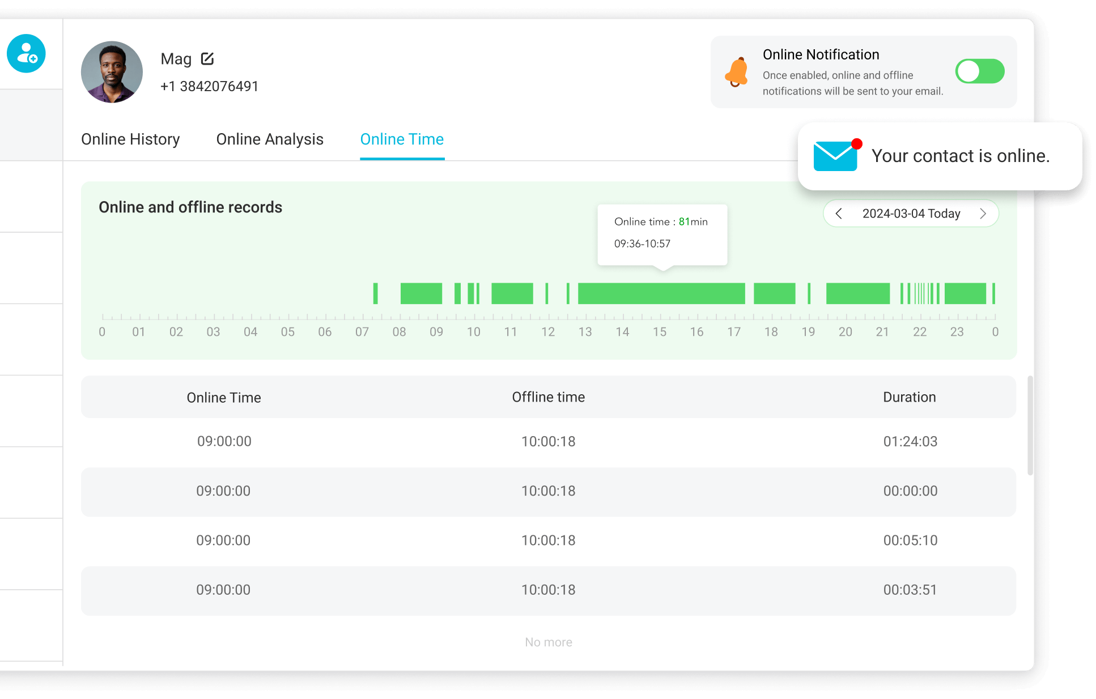Toggle the Online Notification switch
This screenshot has height=699, width=1096.
pyautogui.click(x=980, y=71)
